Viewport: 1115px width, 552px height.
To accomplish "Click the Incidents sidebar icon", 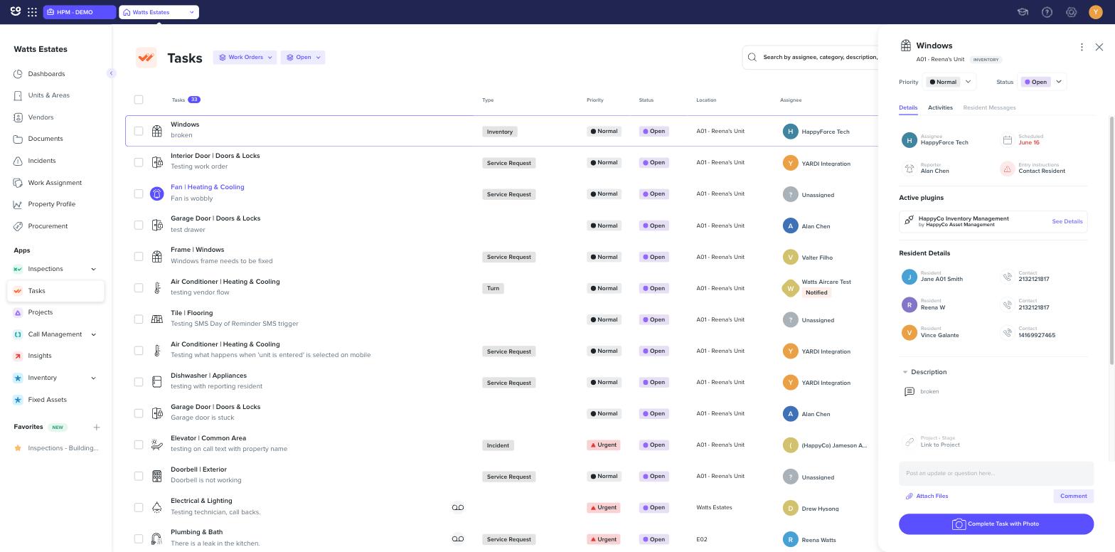I will (x=18, y=161).
